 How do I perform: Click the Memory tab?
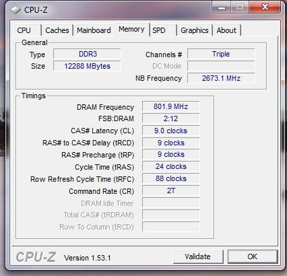pyautogui.click(x=131, y=29)
